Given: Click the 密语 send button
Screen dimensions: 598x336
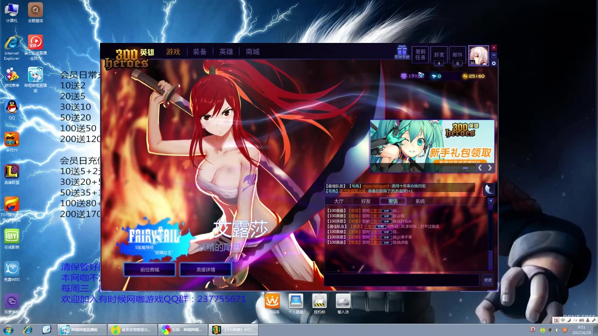Looking at the screenshot, I should tap(488, 280).
